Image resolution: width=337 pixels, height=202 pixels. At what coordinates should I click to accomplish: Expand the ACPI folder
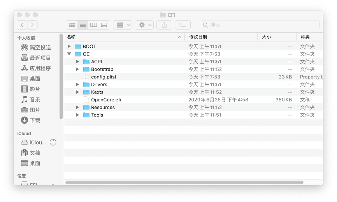(77, 61)
